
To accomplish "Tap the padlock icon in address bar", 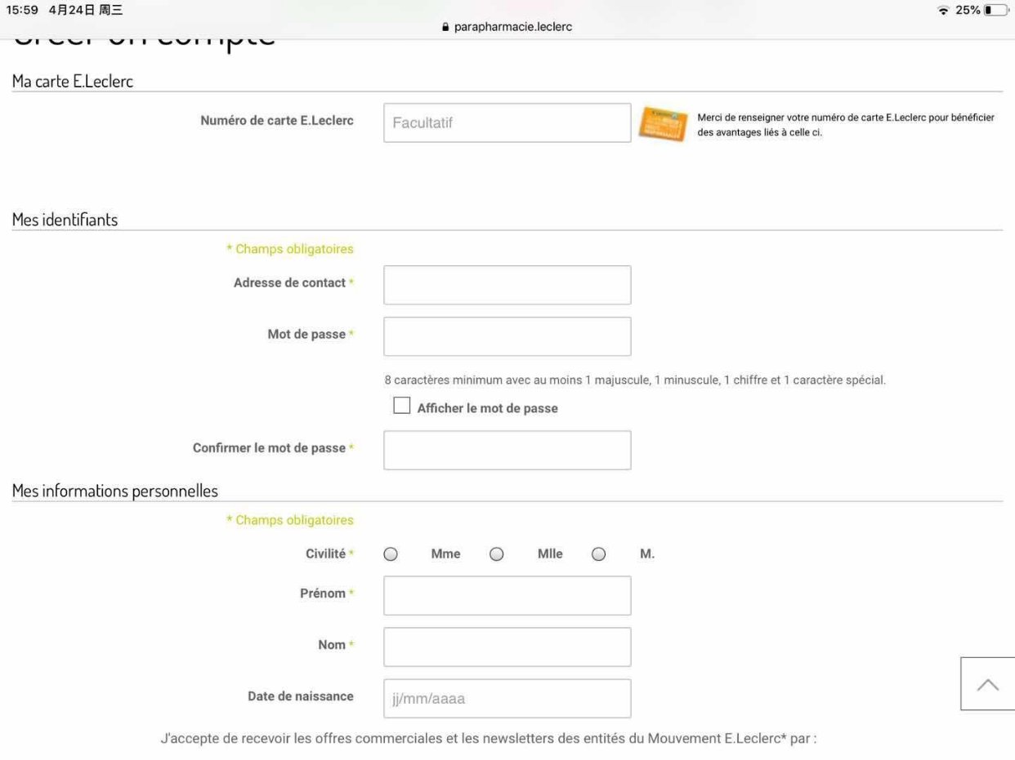I will tap(445, 27).
